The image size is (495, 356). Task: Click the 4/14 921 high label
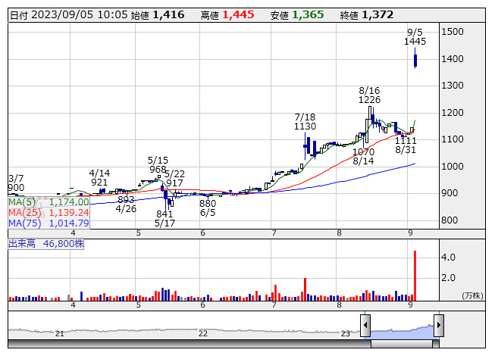click(x=99, y=177)
